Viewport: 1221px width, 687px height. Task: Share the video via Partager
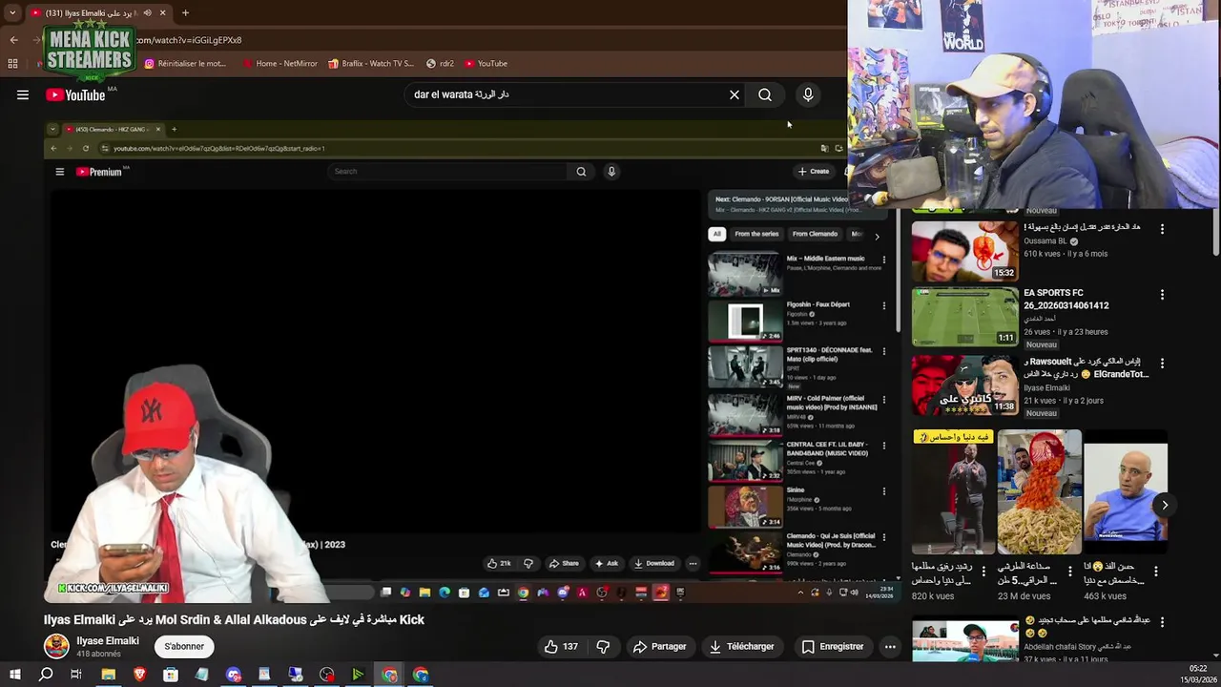pos(659,646)
